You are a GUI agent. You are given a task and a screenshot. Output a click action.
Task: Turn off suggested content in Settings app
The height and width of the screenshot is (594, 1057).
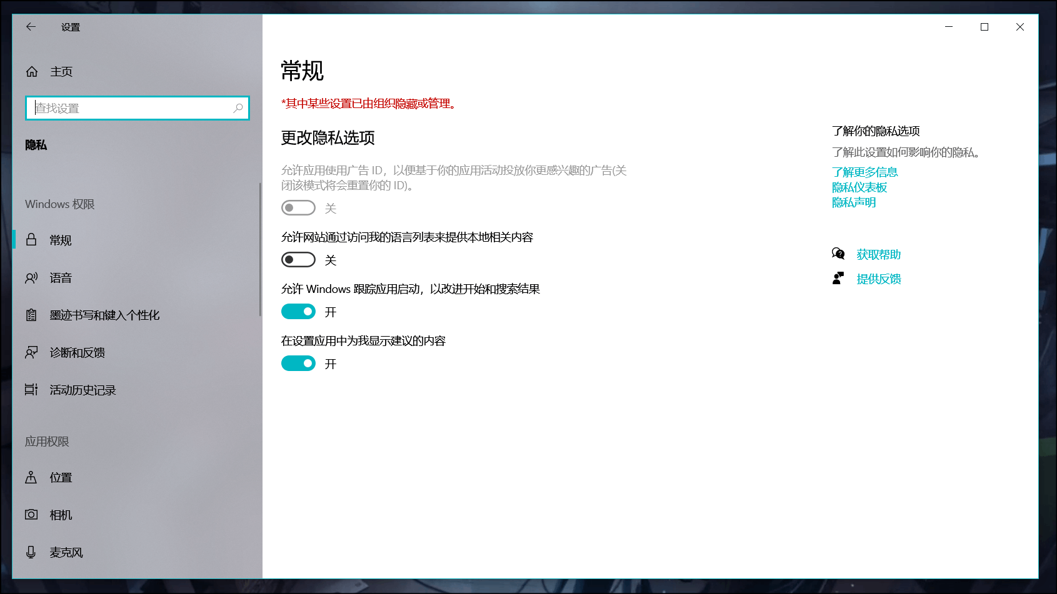click(x=298, y=363)
